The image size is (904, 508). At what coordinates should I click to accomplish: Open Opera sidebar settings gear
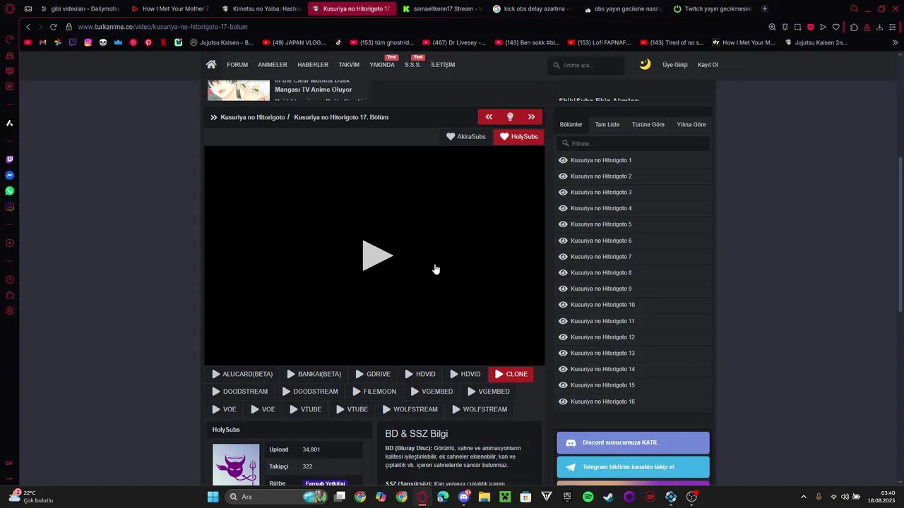tap(9, 311)
